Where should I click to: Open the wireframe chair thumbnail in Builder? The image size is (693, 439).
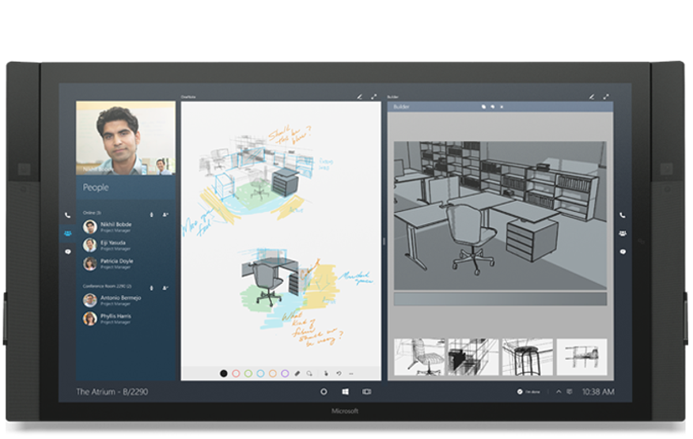(x=419, y=357)
